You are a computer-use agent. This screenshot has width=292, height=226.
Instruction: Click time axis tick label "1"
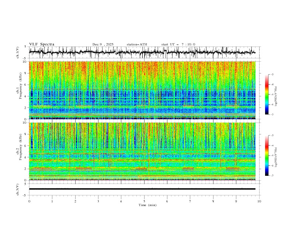[52, 201]
